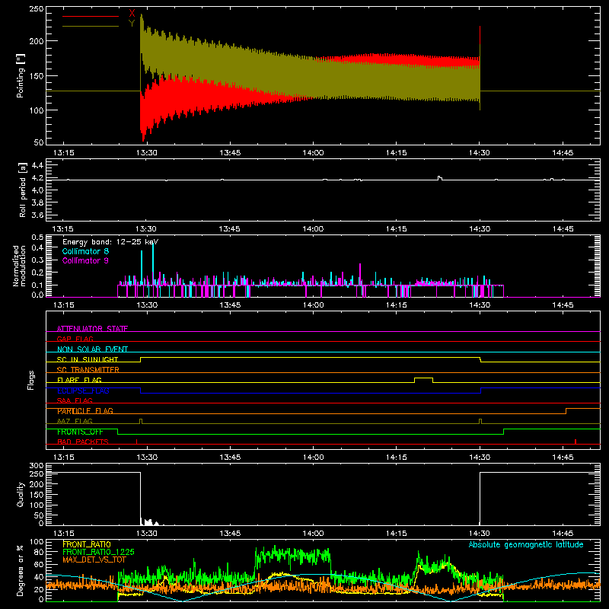This screenshot has width=609, height=609.
Task: Click the 14:00 time label under the Flags plot
Action: pyautogui.click(x=313, y=458)
